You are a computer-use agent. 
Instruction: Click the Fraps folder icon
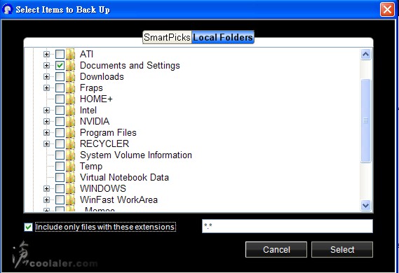[71, 87]
